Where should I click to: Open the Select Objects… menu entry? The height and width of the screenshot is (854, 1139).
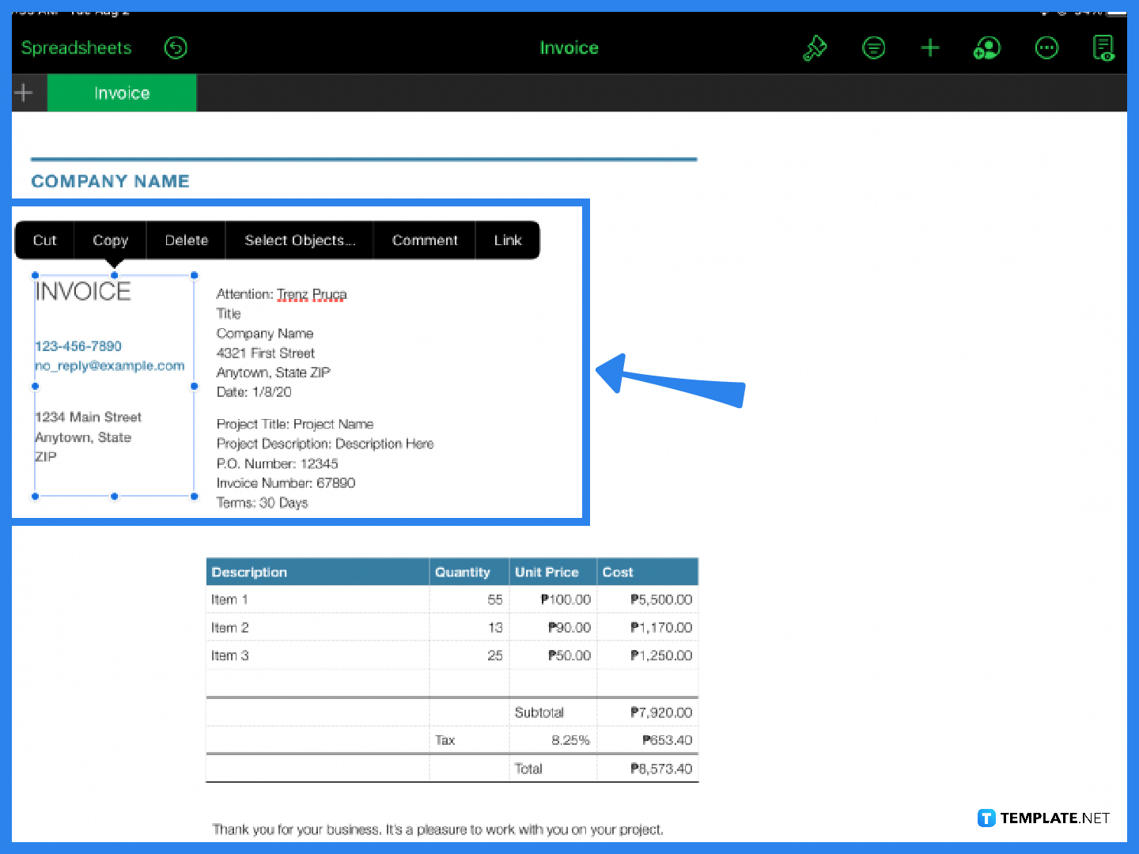(299, 240)
